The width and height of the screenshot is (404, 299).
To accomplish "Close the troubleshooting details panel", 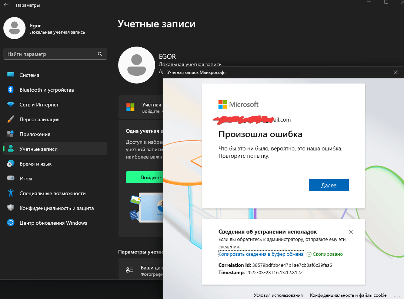I will 351,232.
